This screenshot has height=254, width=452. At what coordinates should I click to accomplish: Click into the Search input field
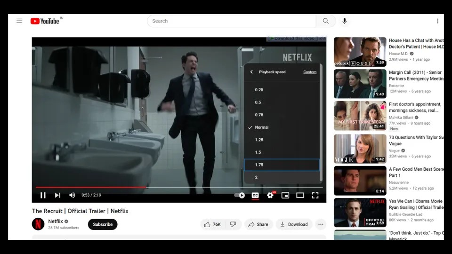[232, 21]
